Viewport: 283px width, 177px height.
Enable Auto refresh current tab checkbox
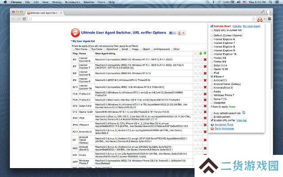[x=212, y=113]
